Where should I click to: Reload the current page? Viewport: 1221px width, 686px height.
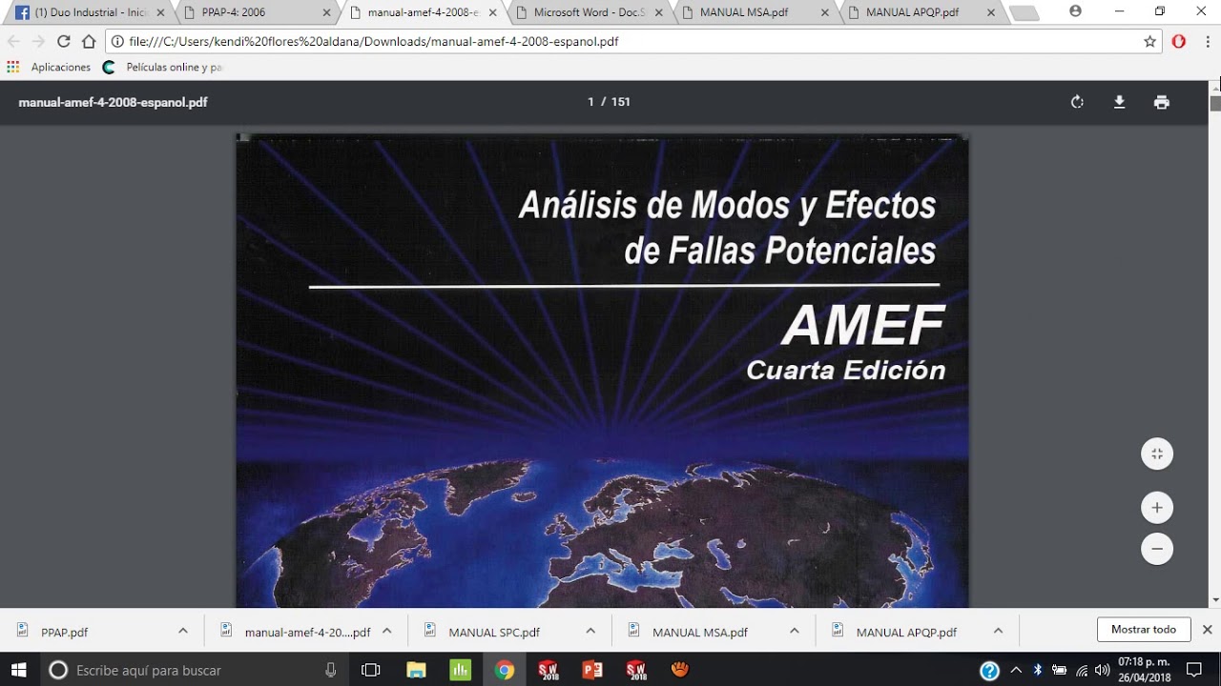tap(64, 41)
